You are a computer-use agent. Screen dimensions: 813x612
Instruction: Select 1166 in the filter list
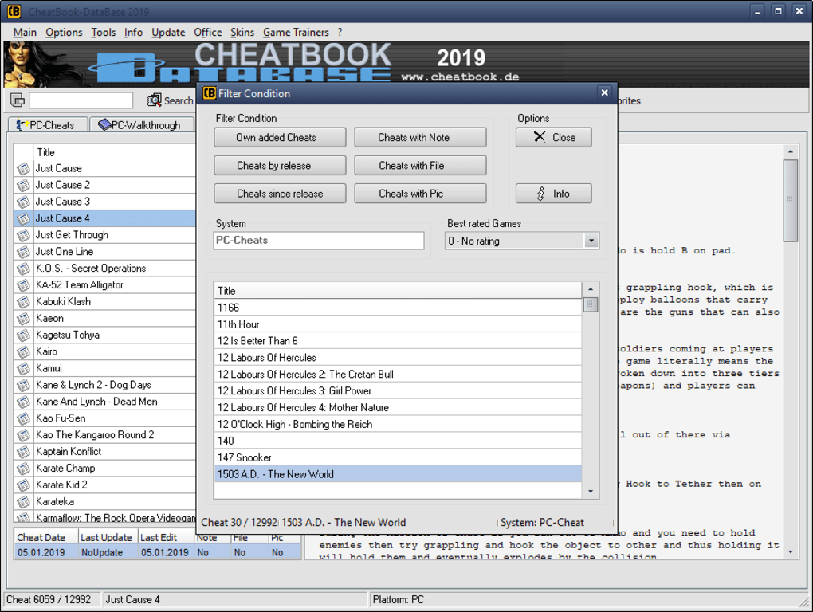[x=399, y=308]
